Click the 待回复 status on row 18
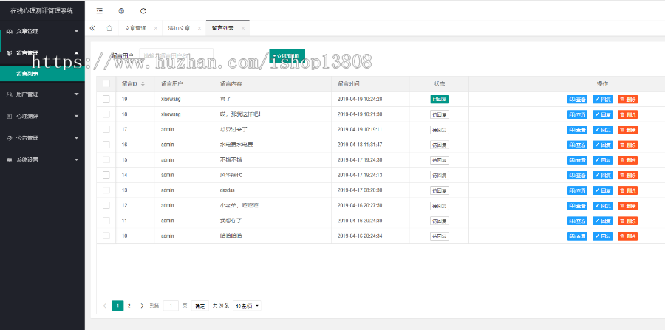 [440, 114]
